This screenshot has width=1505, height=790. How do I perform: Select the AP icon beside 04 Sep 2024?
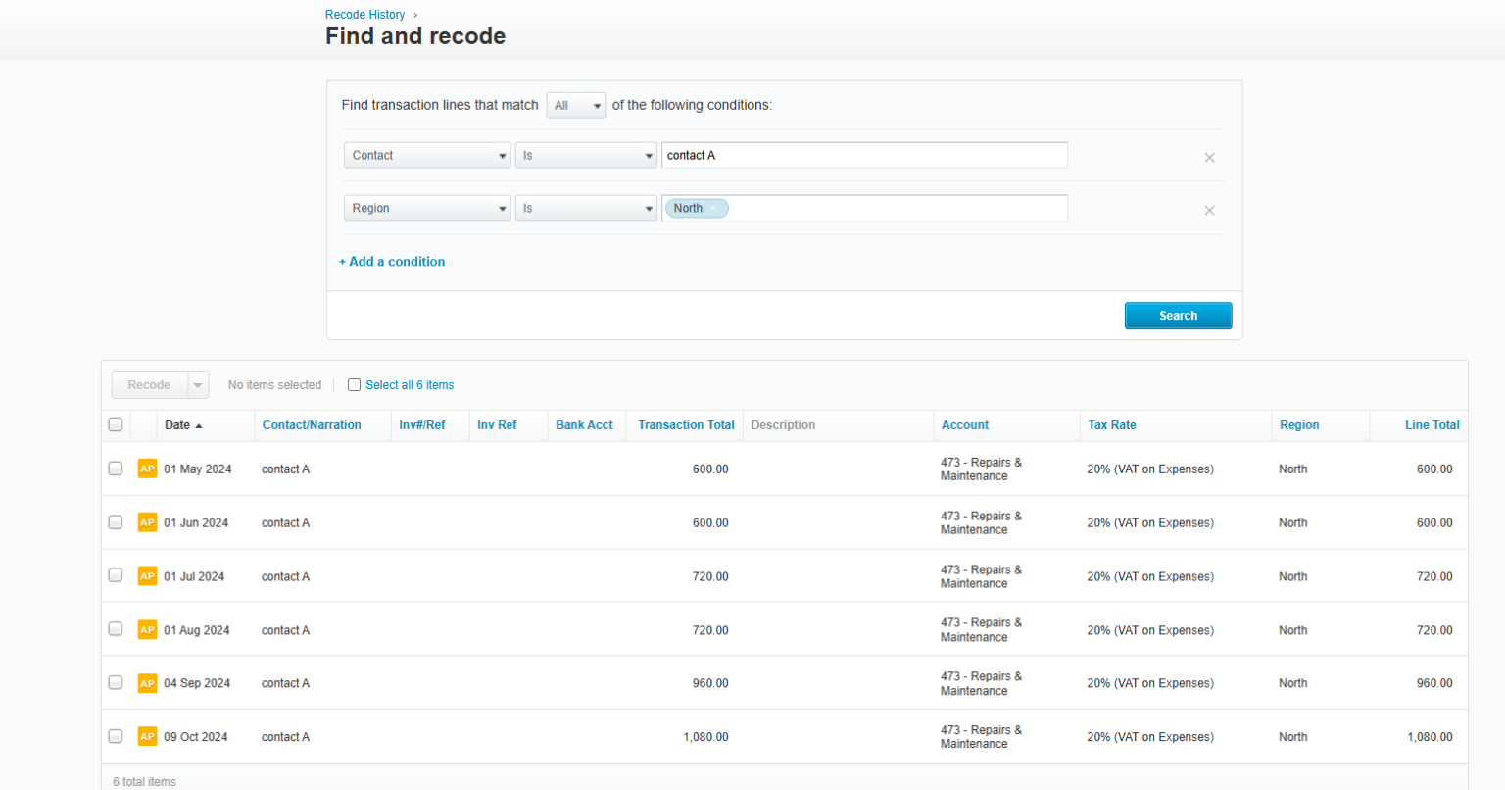point(147,682)
